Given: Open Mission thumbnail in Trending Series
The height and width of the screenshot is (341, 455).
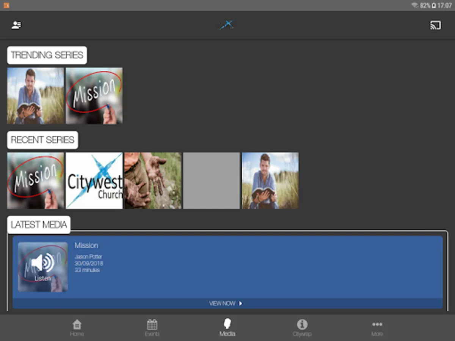Looking at the screenshot, I should [x=94, y=96].
